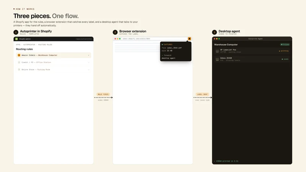Click Warehouse Computer heading in agent
The height and width of the screenshot is (172, 306).
[226, 45]
